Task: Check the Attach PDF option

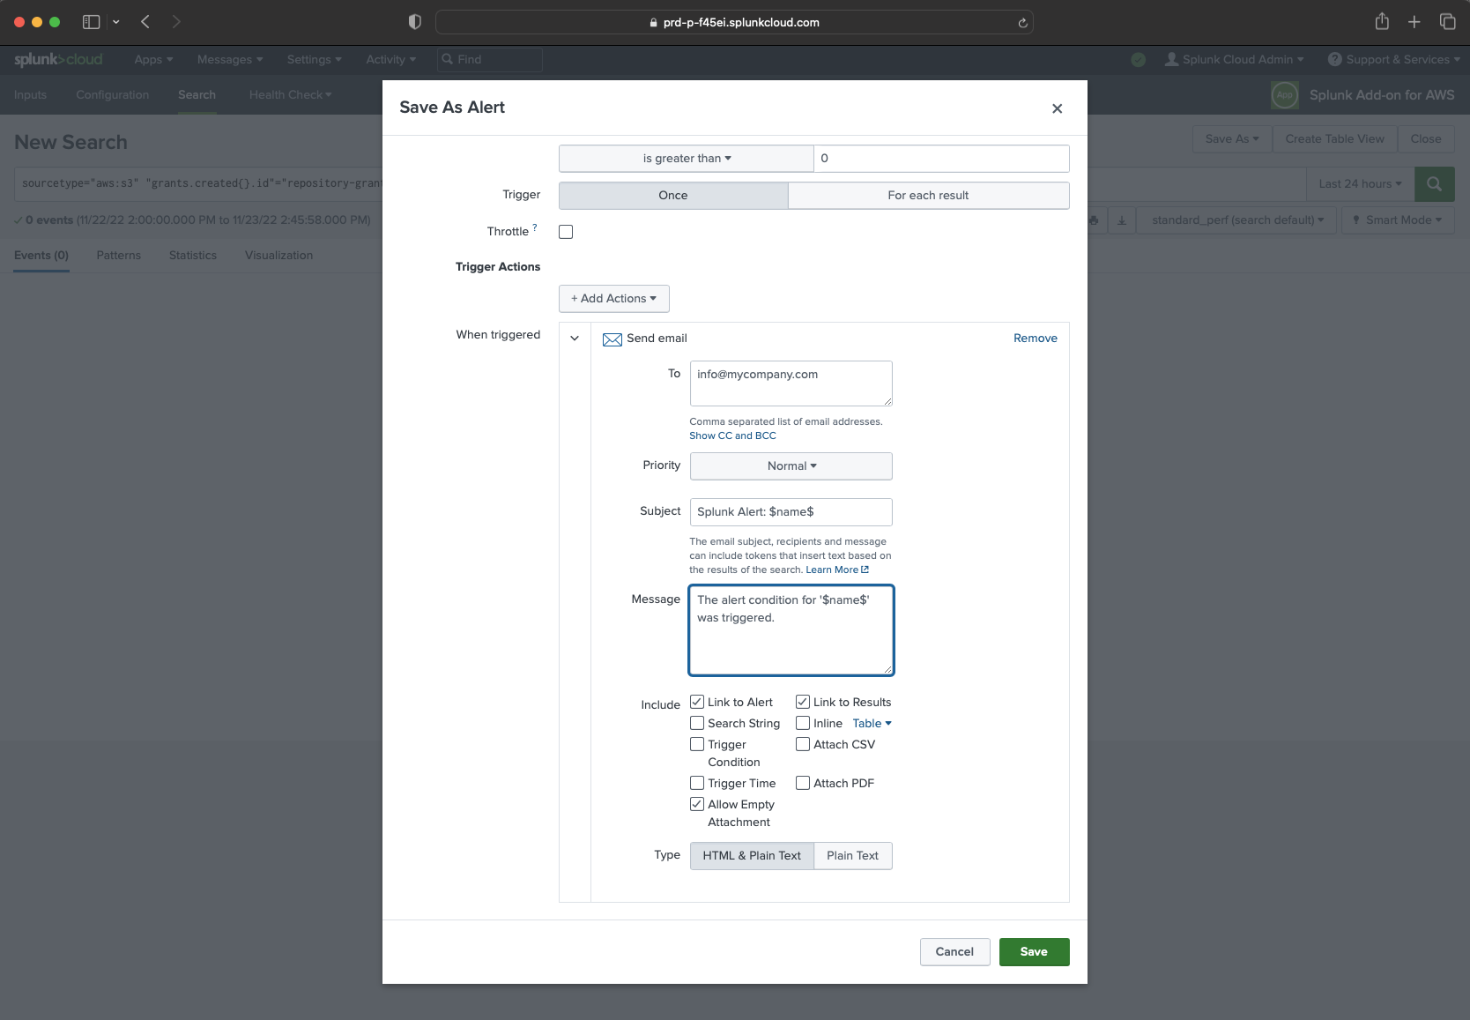Action: coord(803,783)
